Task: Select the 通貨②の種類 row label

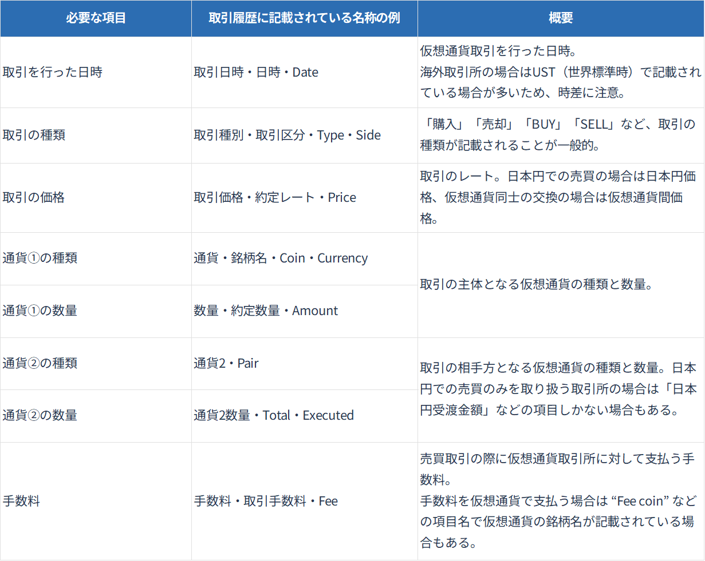Action: (40, 363)
